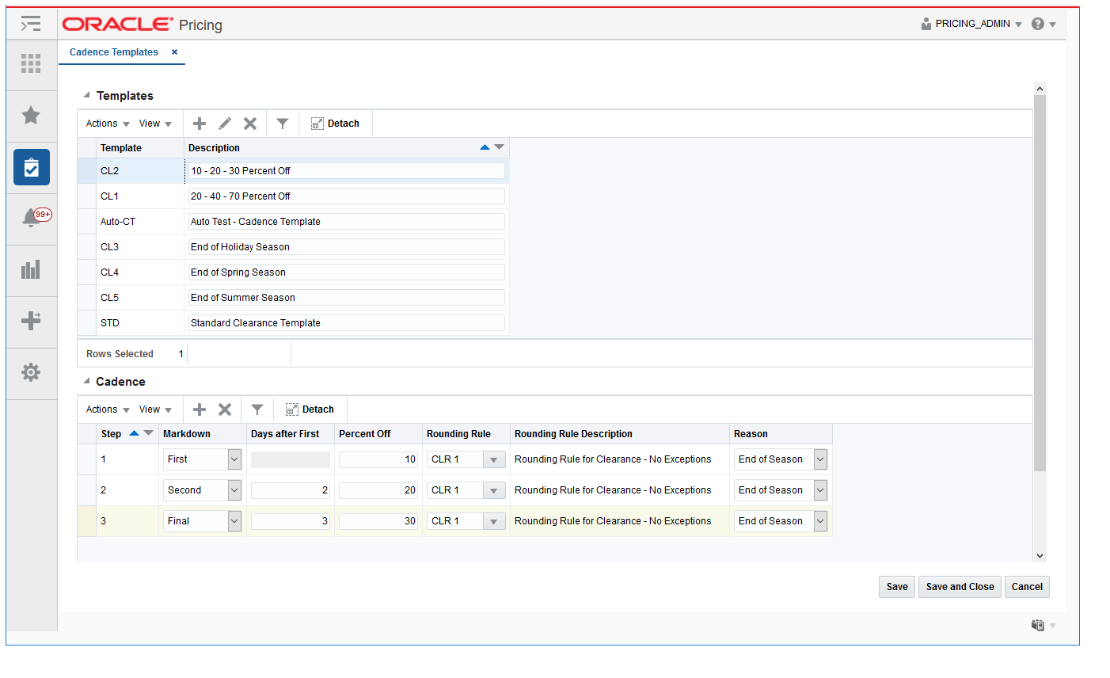The height and width of the screenshot is (678, 1110).
Task: Open Settings with the gear sidebar icon
Action: coord(31,372)
